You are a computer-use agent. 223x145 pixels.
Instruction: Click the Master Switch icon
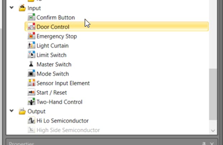[31, 65]
